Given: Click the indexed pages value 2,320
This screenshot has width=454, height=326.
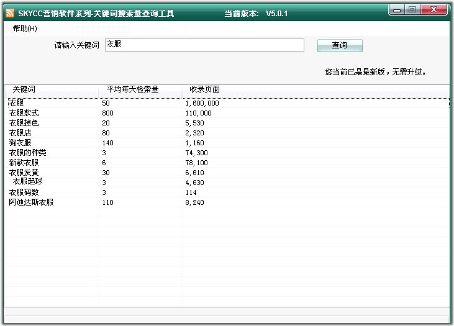Looking at the screenshot, I should [194, 133].
